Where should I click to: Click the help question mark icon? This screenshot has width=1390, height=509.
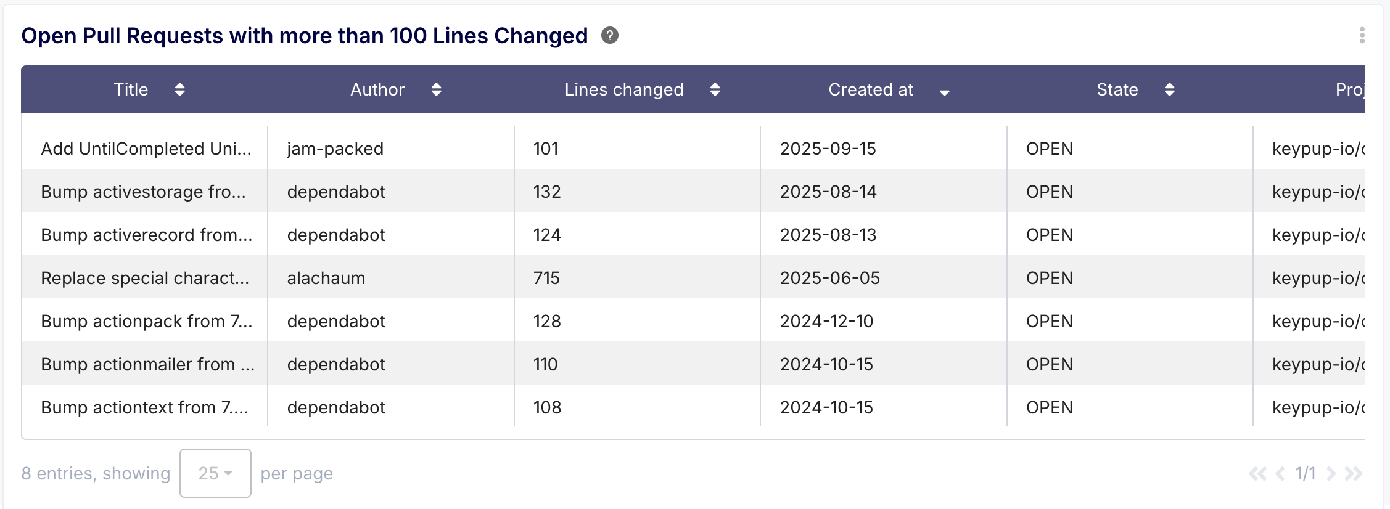(x=610, y=36)
